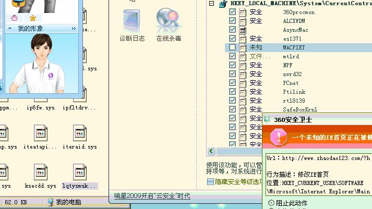Click the driver icon next to rtl8139
372x209 pixels.
[243, 101]
